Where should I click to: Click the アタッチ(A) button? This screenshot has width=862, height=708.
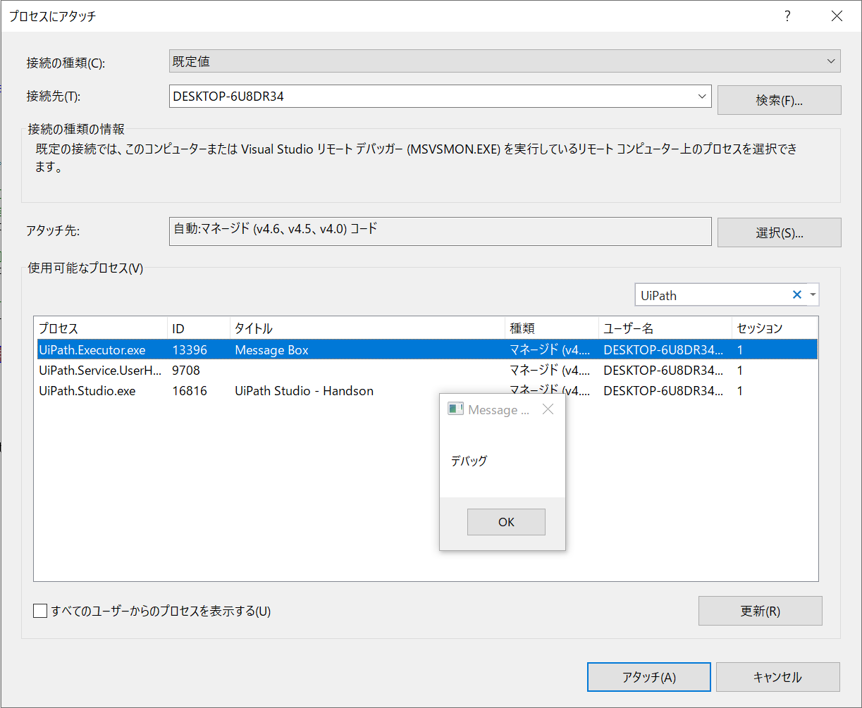point(649,677)
